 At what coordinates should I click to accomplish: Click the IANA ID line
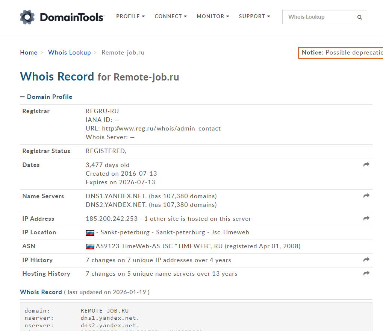pyautogui.click(x=102, y=120)
